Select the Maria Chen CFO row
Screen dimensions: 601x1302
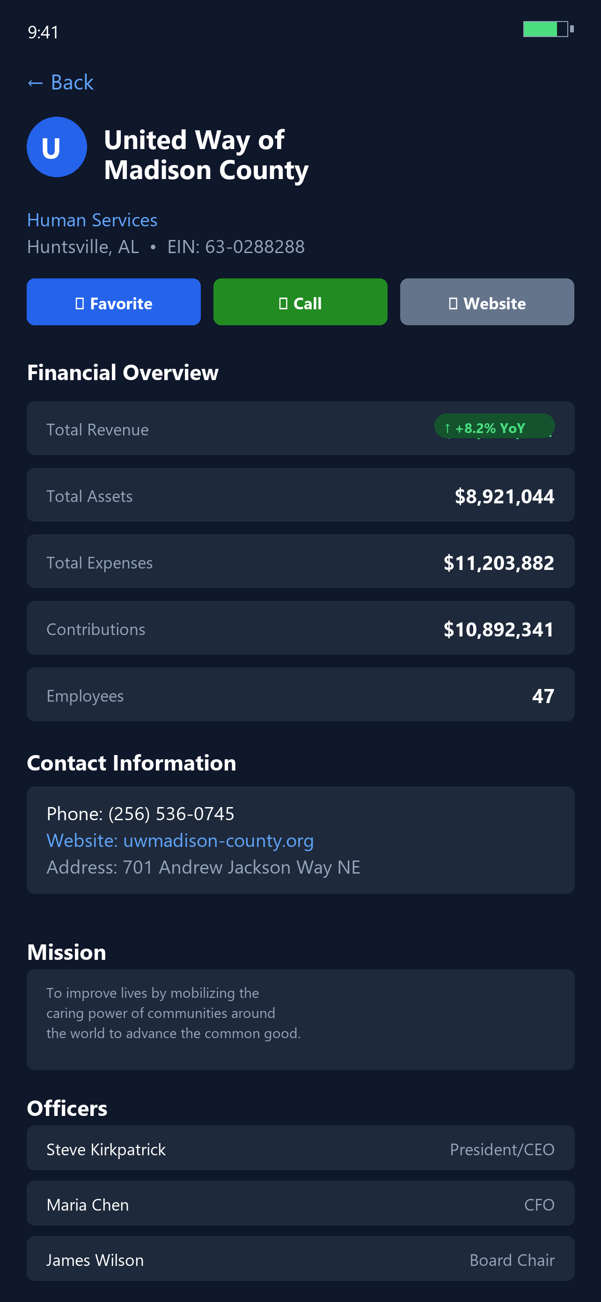[300, 1205]
